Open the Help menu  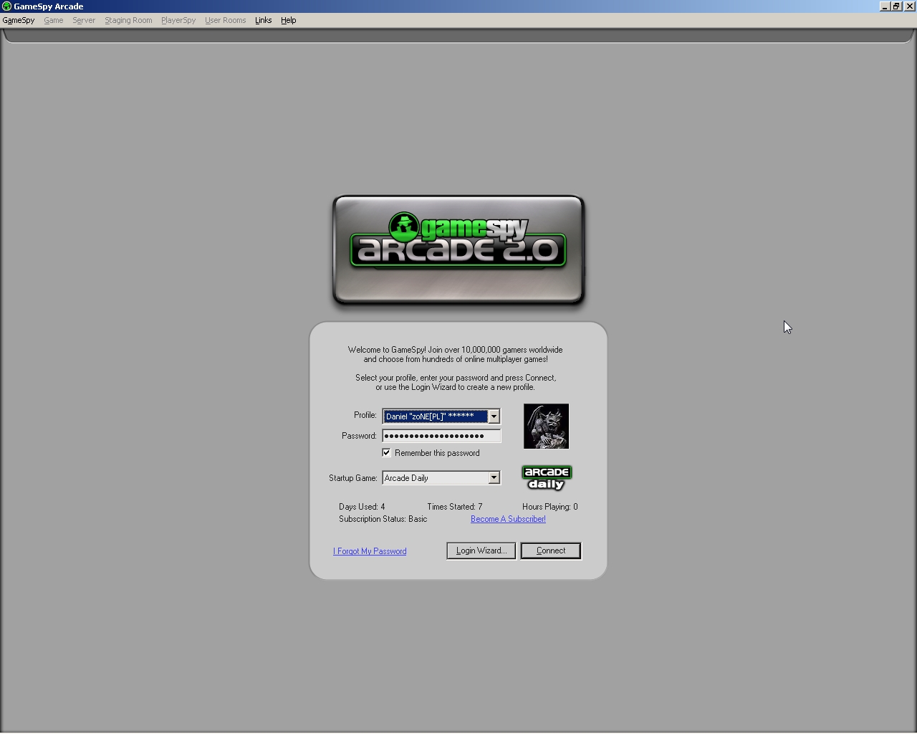pos(288,20)
